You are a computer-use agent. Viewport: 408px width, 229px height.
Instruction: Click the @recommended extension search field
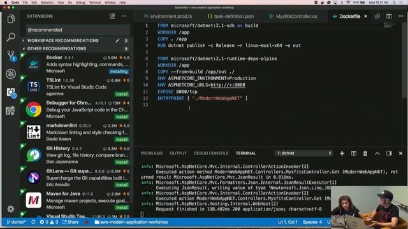[x=78, y=30]
